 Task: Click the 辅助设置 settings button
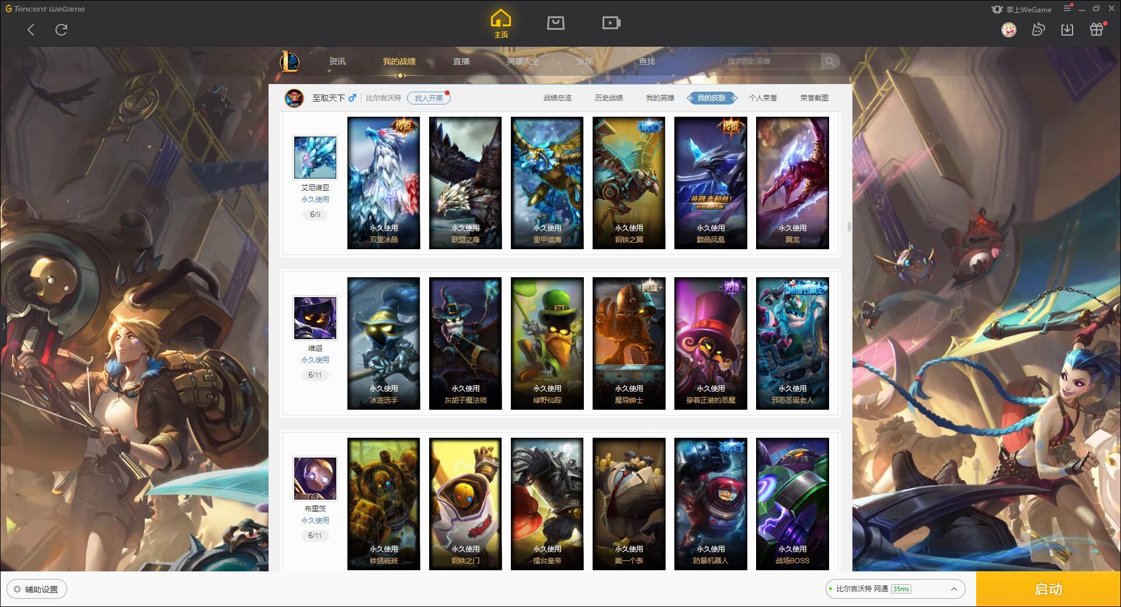[x=36, y=589]
